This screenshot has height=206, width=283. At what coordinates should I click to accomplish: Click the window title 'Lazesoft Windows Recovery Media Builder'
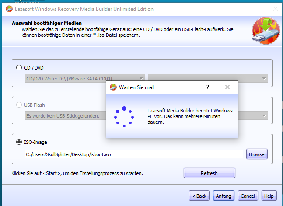point(84,9)
